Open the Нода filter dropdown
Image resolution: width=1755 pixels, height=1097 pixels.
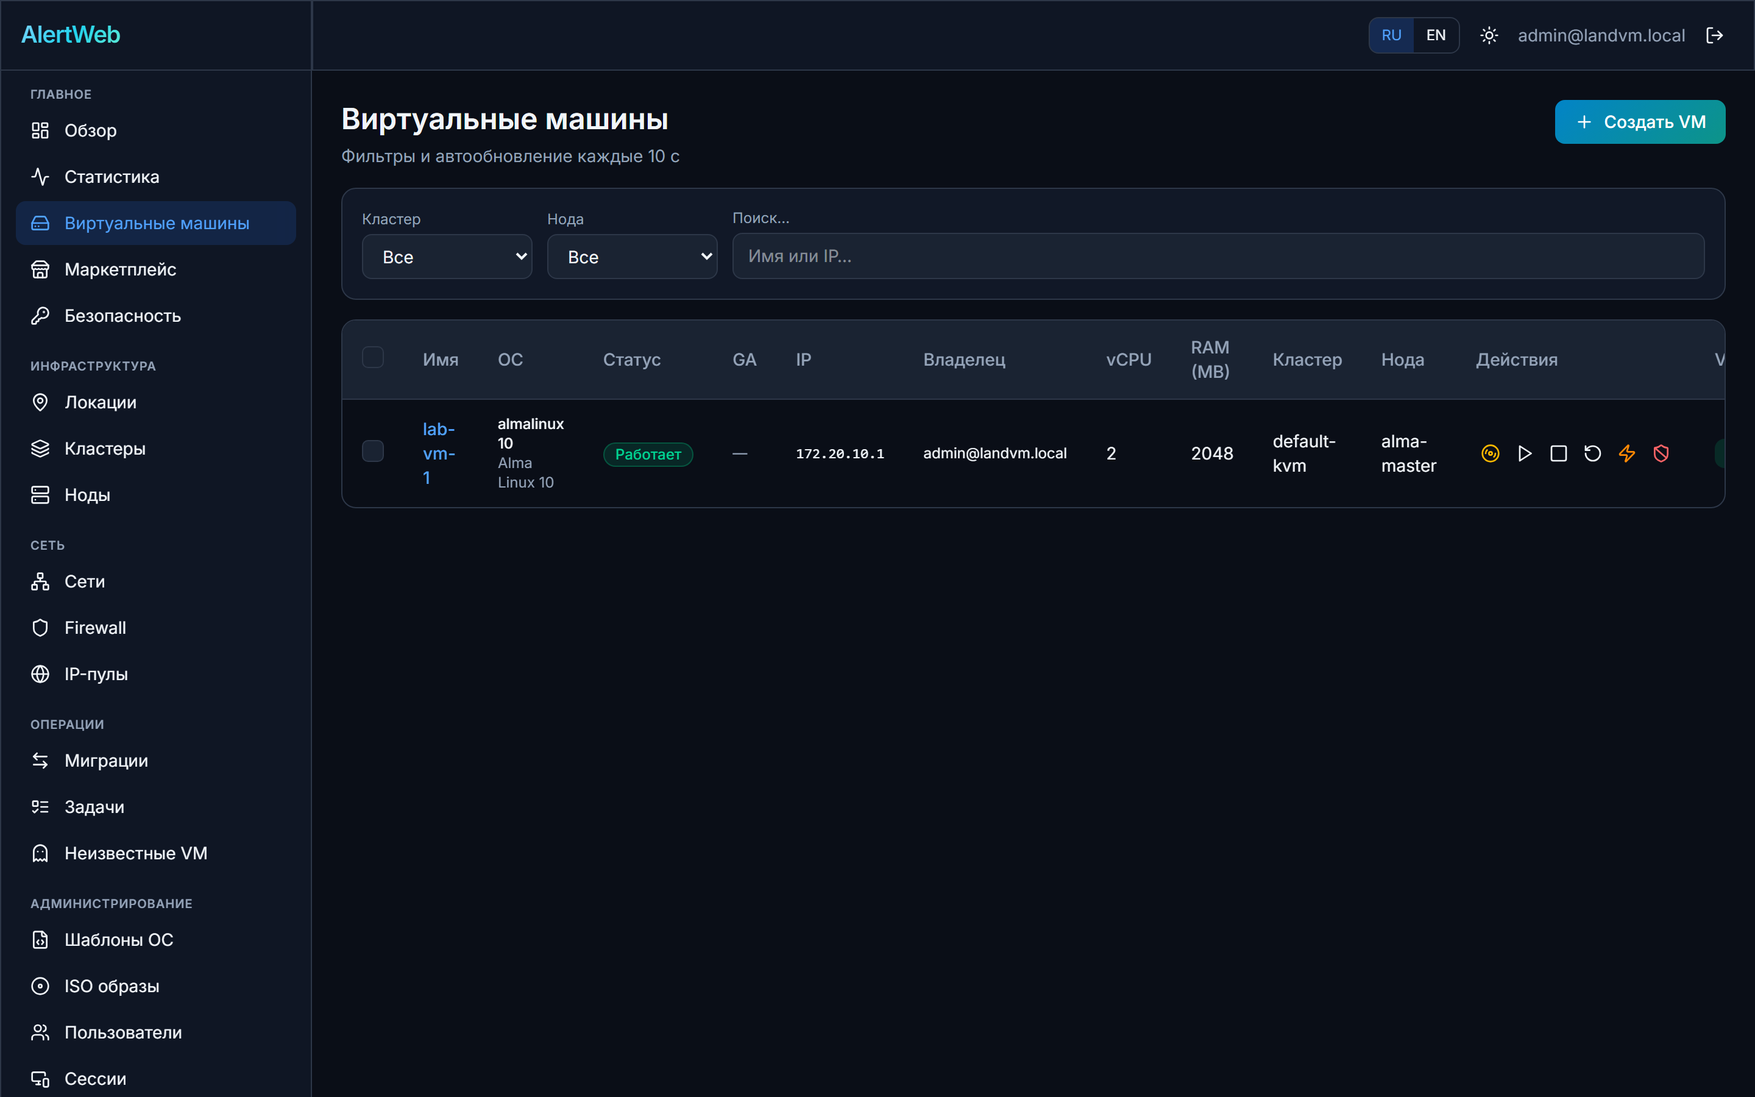tap(632, 257)
